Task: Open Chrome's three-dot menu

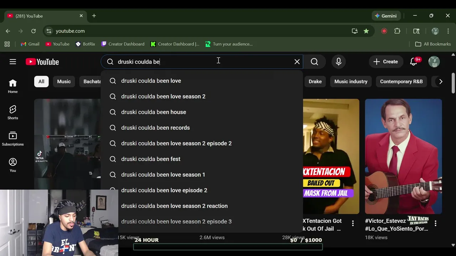Action: (x=448, y=31)
